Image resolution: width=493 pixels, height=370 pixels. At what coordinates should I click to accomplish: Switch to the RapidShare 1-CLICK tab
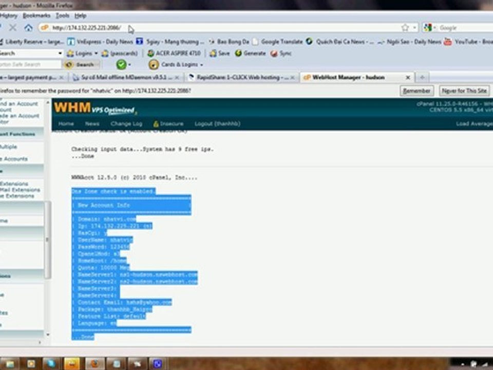(241, 77)
